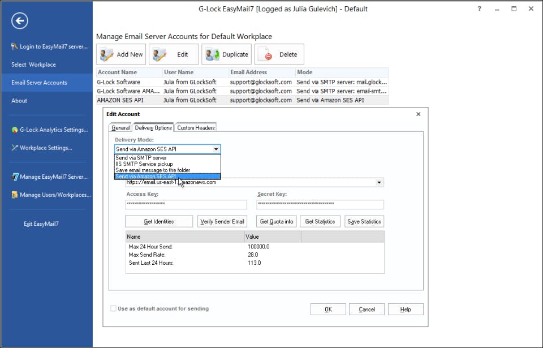This screenshot has height=348, width=543.
Task: Sort by Email Address column header
Action: coord(262,72)
